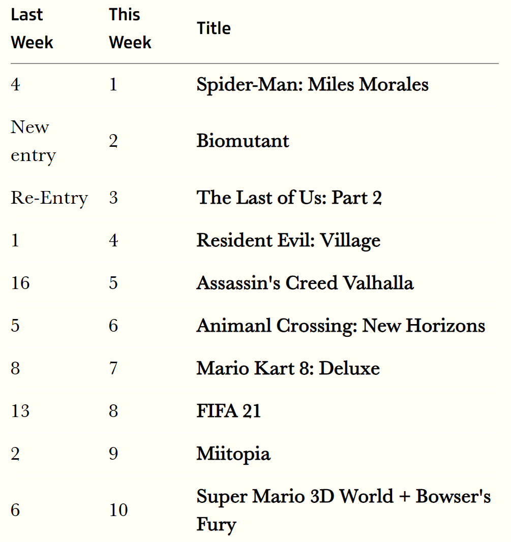Screen dimensions: 511x542
Task: Click The Last of Us: Part 2
Action: (x=289, y=198)
